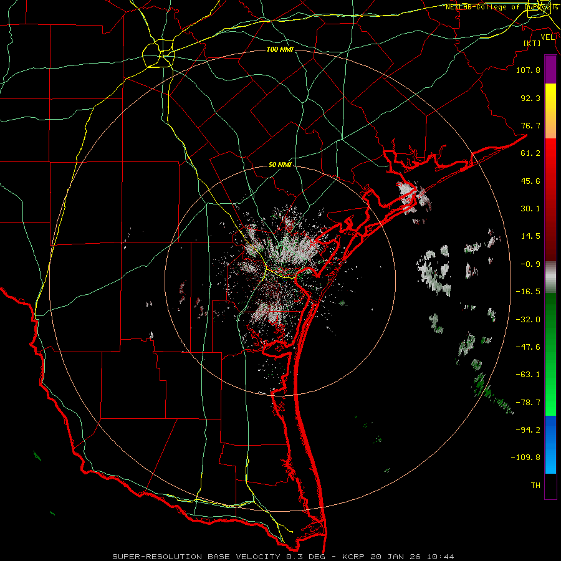
Task: Click the purple top segment of color bar
Action: 550,69
